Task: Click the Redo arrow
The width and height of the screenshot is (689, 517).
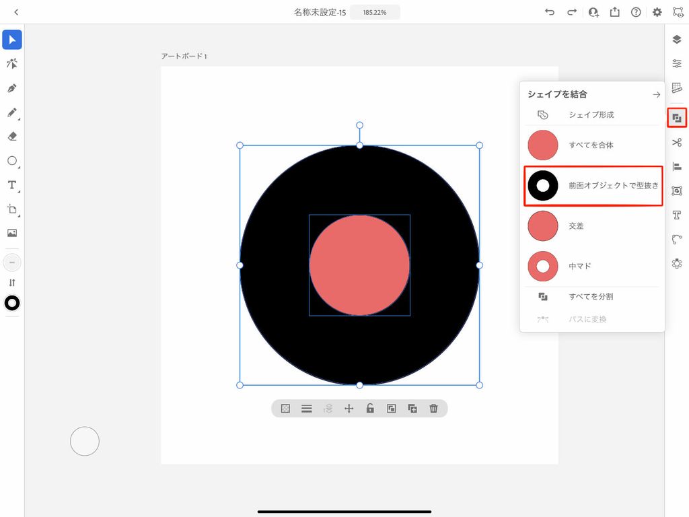Action: [572, 12]
